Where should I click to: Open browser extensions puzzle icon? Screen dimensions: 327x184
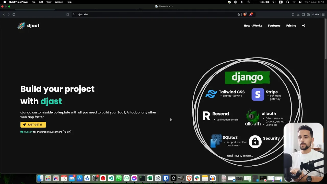[293, 15]
